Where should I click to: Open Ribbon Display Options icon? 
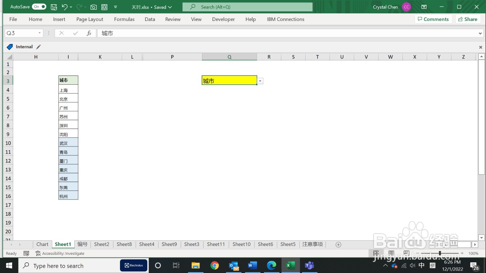point(424,7)
